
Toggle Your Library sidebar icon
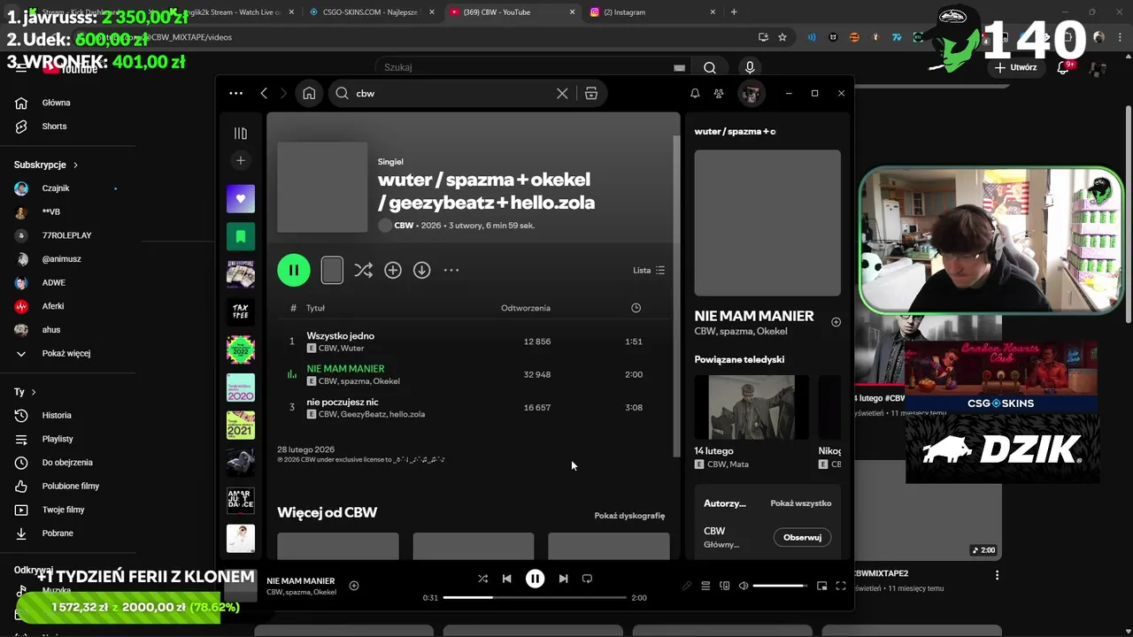(240, 133)
